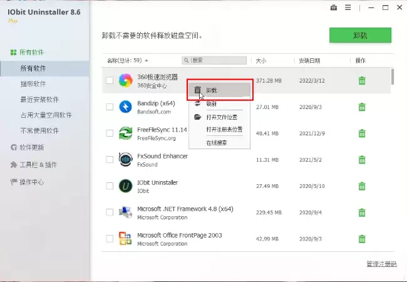Click the Bandisoft.com publisher text
The height and width of the screenshot is (282, 407).
(x=154, y=112)
